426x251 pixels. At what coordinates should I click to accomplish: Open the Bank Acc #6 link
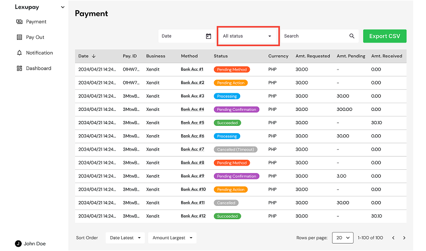[x=193, y=136]
